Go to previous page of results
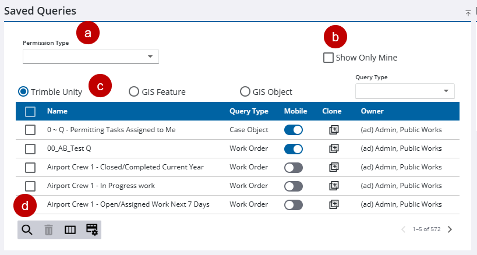Image resolution: width=477 pixels, height=255 pixels. click(x=404, y=229)
